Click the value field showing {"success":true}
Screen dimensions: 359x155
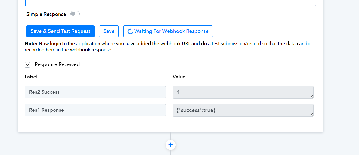pyautogui.click(x=243, y=110)
